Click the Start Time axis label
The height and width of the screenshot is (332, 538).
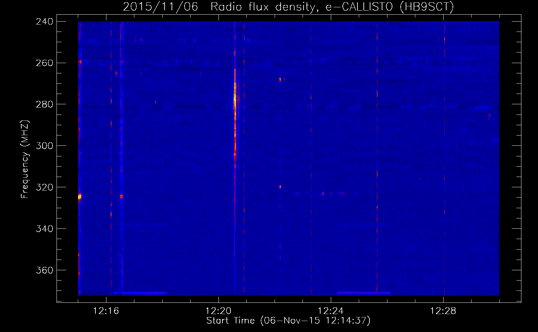(x=288, y=320)
